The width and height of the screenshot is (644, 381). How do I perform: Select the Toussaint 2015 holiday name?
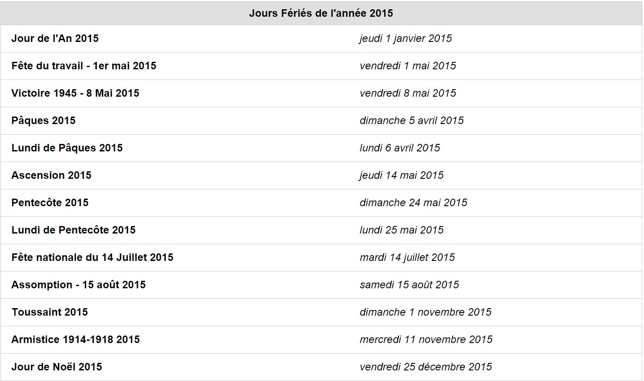coord(50,312)
